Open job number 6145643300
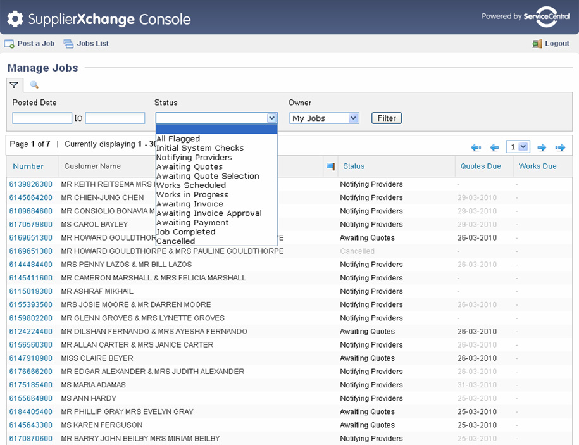 [x=30, y=425]
